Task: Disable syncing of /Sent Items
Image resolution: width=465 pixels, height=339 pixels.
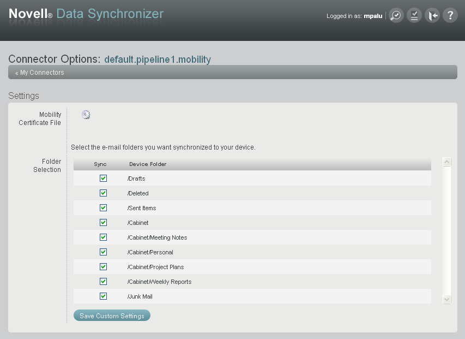Action: click(103, 207)
